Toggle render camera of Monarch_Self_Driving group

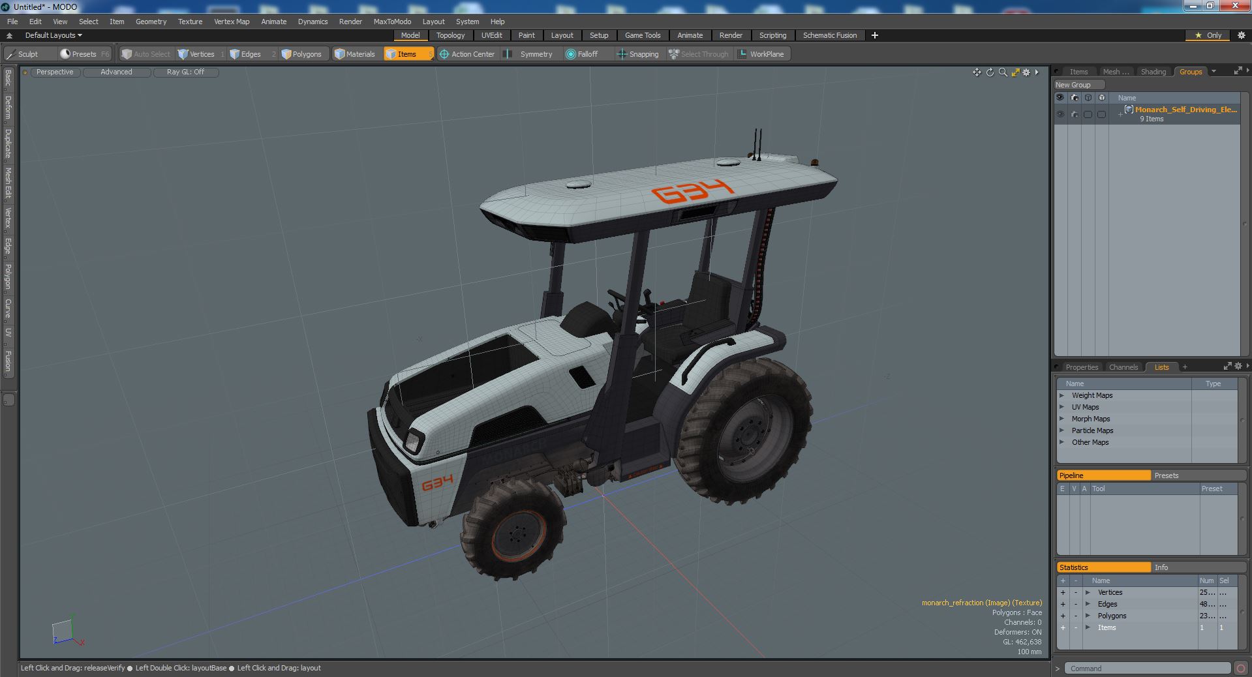(x=1075, y=114)
